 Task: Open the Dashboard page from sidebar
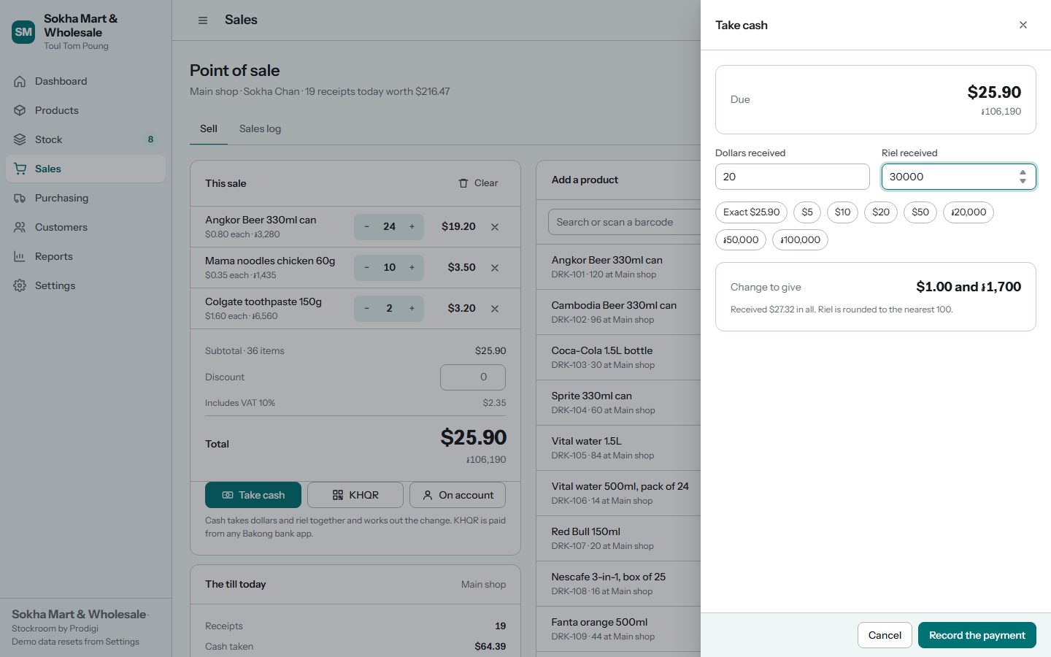(x=85, y=81)
